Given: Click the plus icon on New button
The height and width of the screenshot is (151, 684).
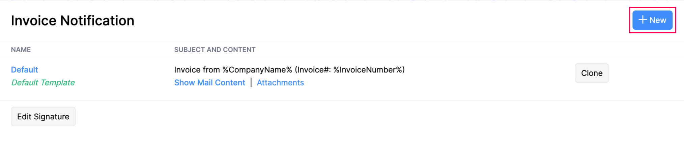Looking at the screenshot, I should pyautogui.click(x=643, y=20).
